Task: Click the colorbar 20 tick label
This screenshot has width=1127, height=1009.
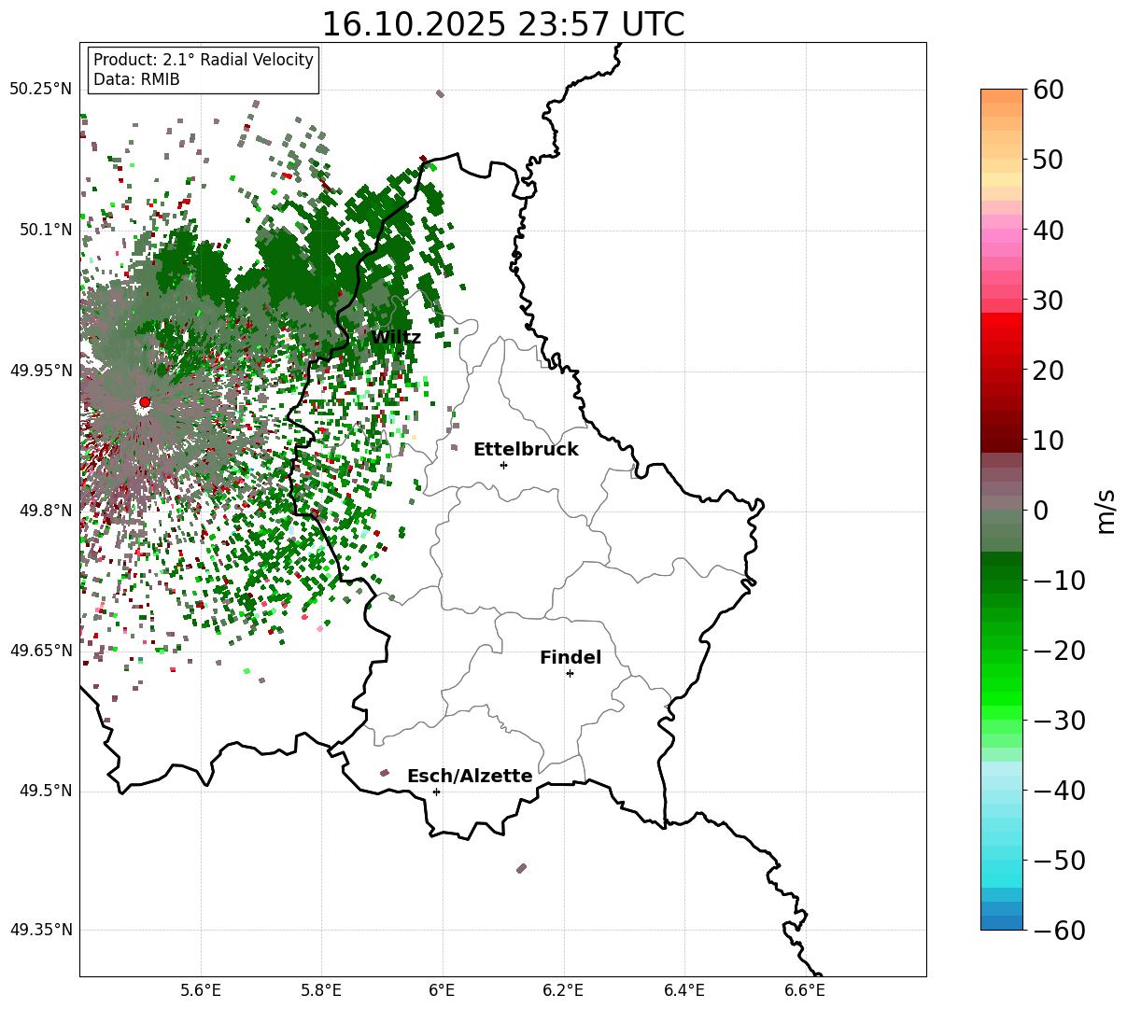Action: (1047, 371)
